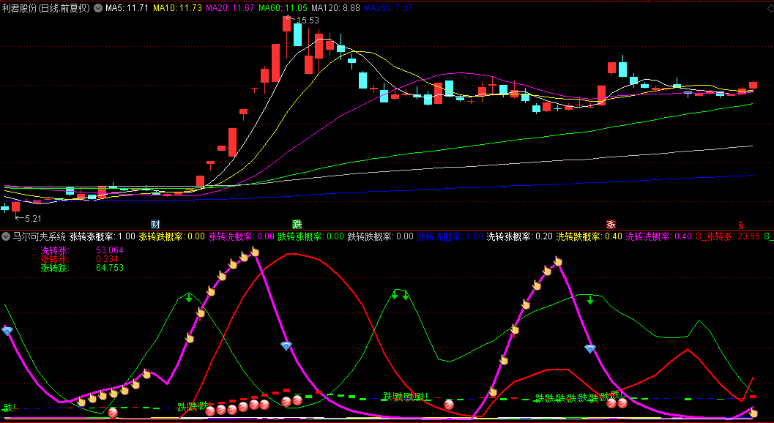Click the yellow MA10: 11.73 label
The height and width of the screenshot is (423, 774).
point(177,8)
